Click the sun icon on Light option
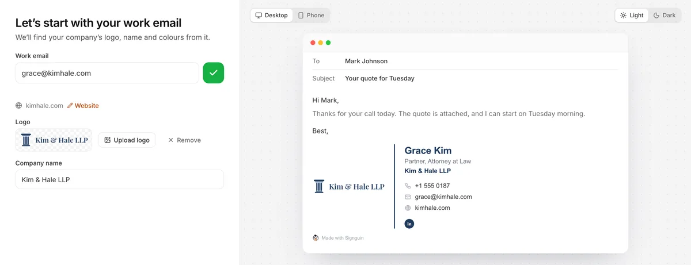Image resolution: width=691 pixels, height=265 pixels. click(623, 16)
